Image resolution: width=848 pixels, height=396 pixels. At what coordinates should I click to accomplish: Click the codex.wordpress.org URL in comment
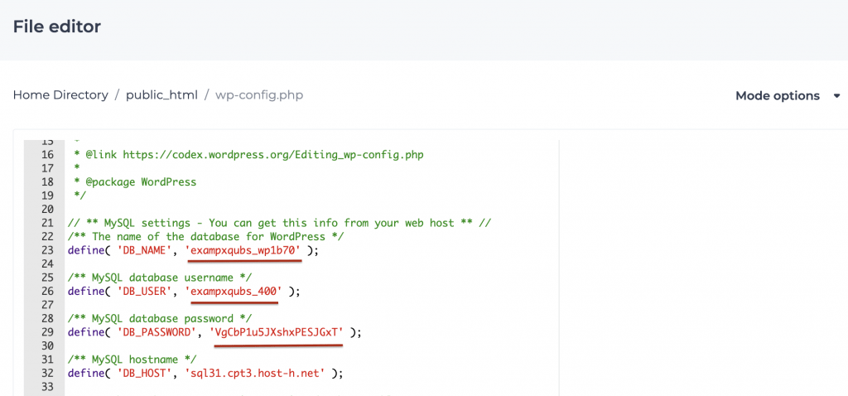[x=273, y=155]
